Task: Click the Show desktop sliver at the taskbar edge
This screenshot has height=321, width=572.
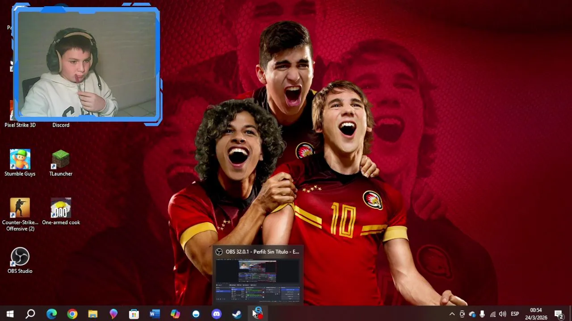Action: (x=571, y=314)
